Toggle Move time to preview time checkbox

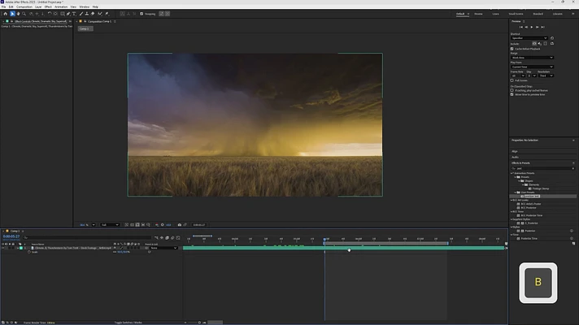tap(512, 94)
